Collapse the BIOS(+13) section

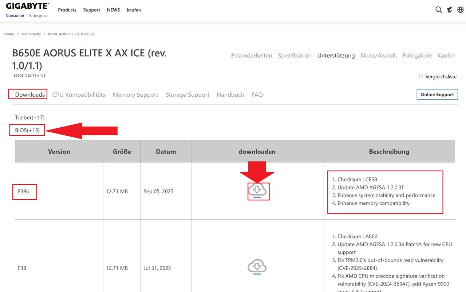point(27,130)
